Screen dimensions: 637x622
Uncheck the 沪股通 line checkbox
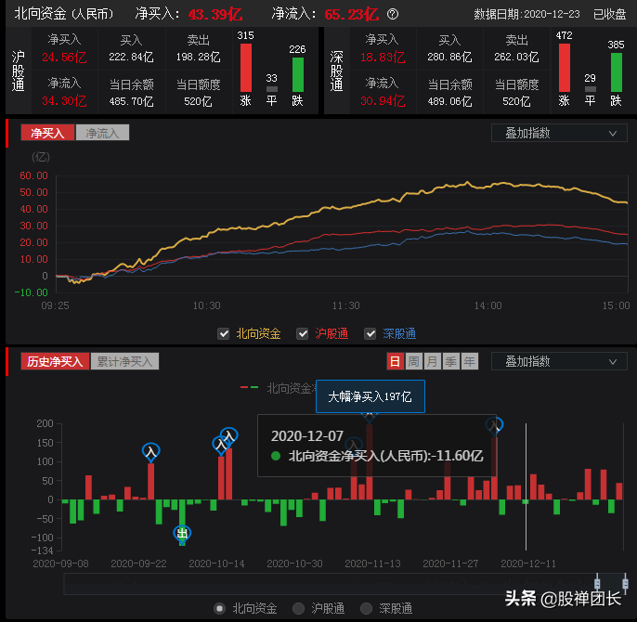(x=302, y=333)
